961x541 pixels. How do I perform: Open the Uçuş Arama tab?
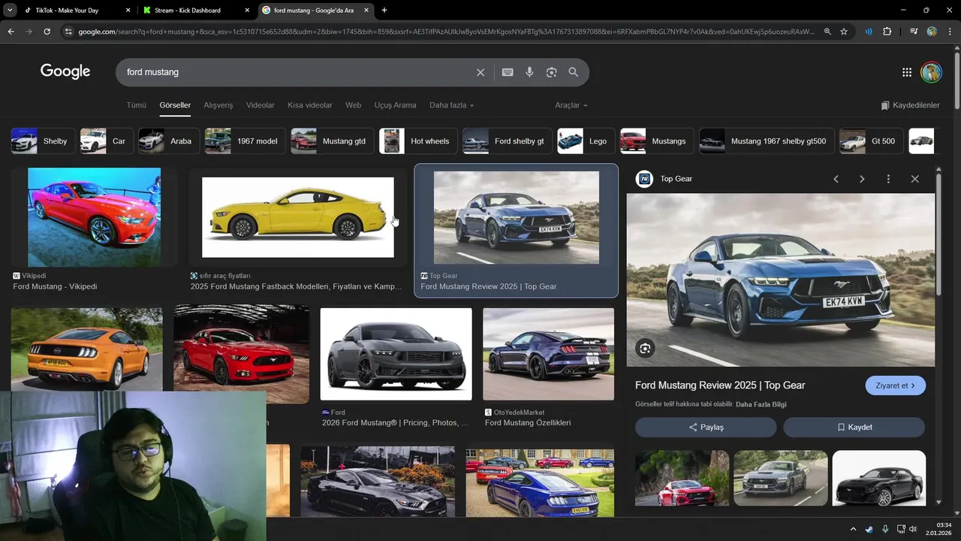coord(395,105)
